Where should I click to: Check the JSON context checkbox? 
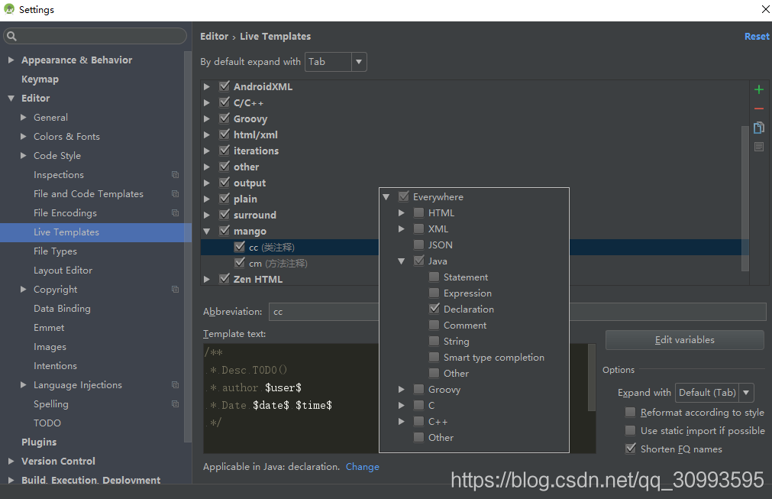(x=418, y=245)
